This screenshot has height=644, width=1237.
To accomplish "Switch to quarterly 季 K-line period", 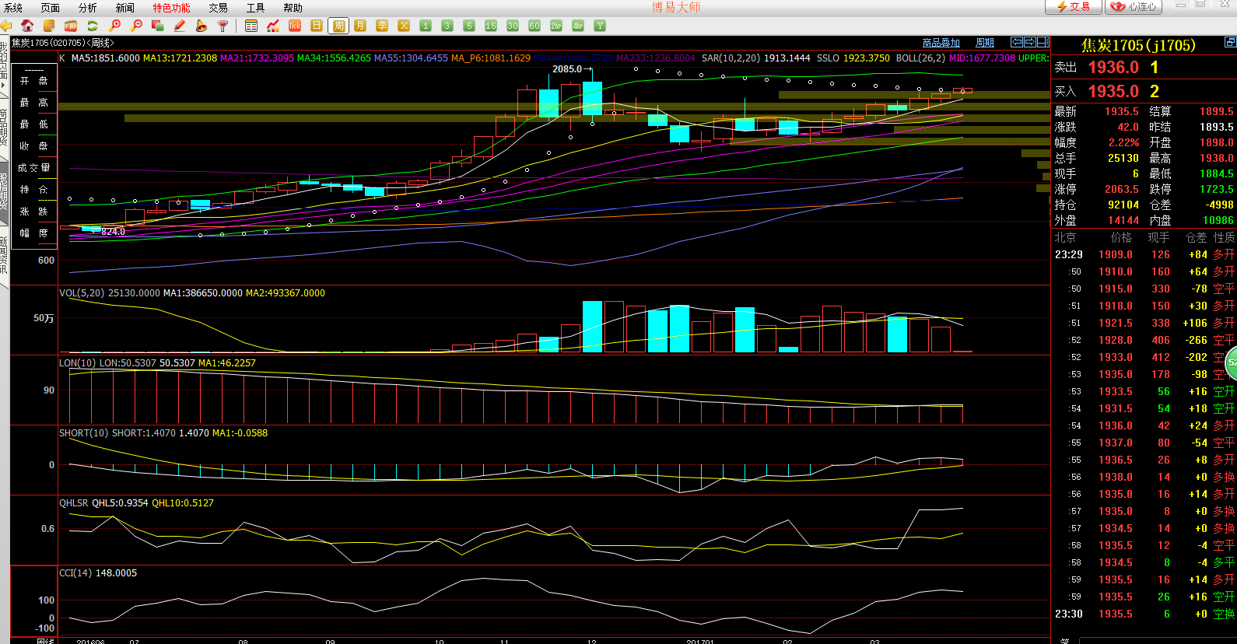I will (382, 26).
